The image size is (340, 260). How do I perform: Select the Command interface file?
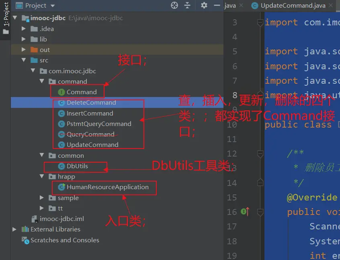[x=81, y=92]
